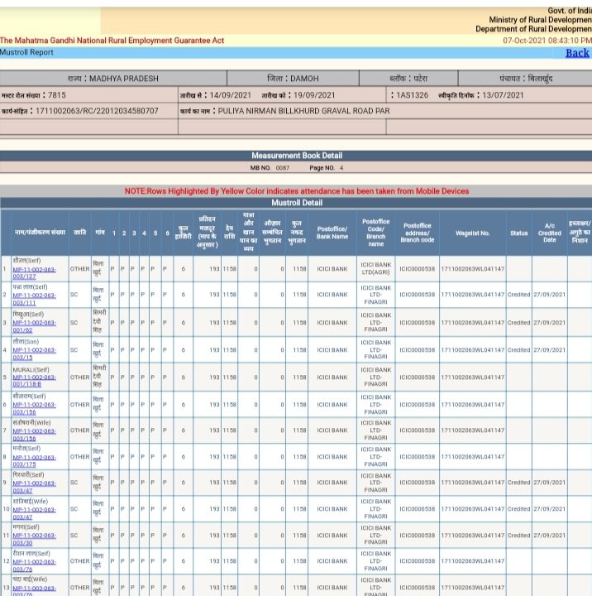Open job card 003/76 link in row 12

point(34,565)
